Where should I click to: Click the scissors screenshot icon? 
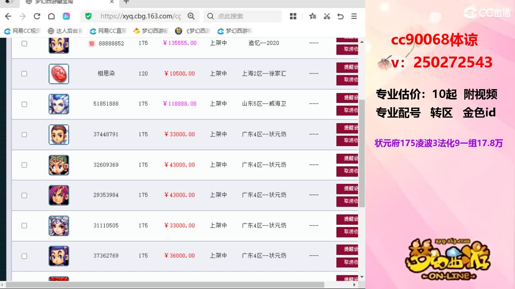point(327,16)
